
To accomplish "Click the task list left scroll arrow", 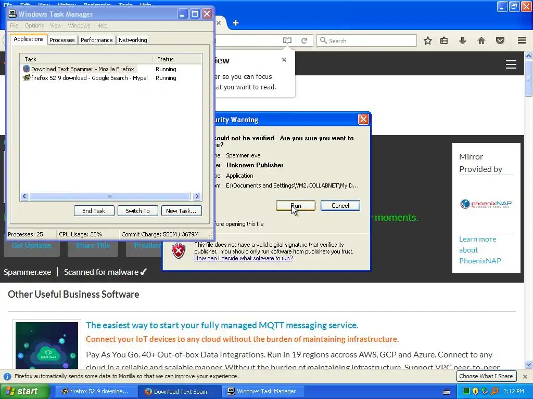I will pos(24,196).
